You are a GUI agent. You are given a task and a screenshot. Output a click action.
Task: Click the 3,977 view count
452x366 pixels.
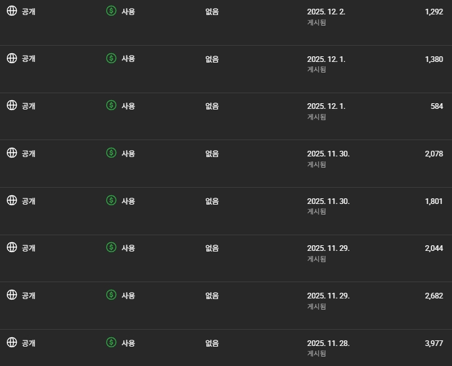pyautogui.click(x=433, y=343)
